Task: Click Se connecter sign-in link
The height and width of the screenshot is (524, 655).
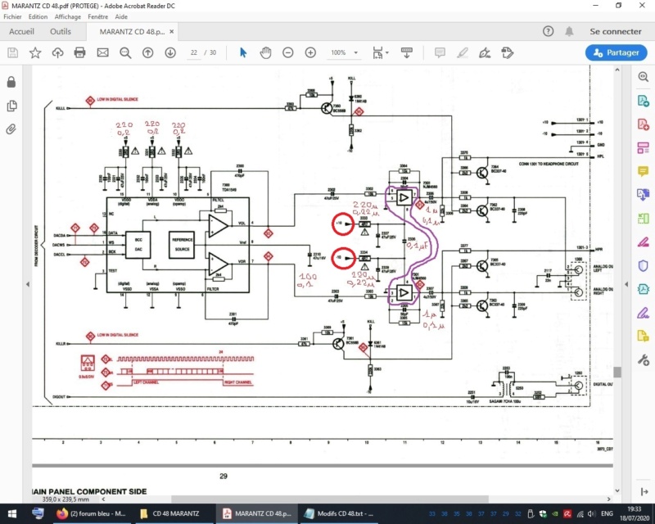Action: click(x=616, y=31)
